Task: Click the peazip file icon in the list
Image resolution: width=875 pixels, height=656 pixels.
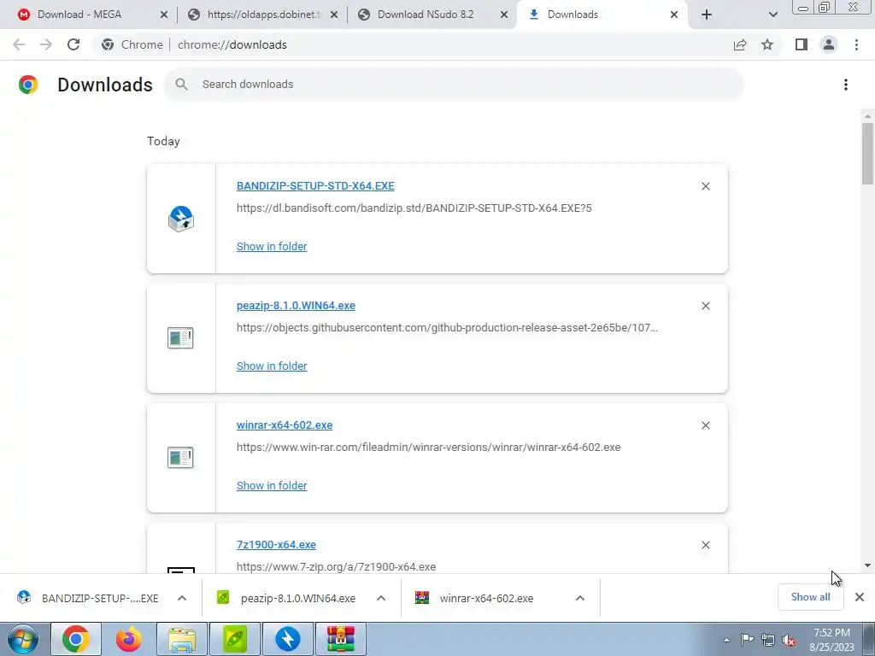Action: 180,338
